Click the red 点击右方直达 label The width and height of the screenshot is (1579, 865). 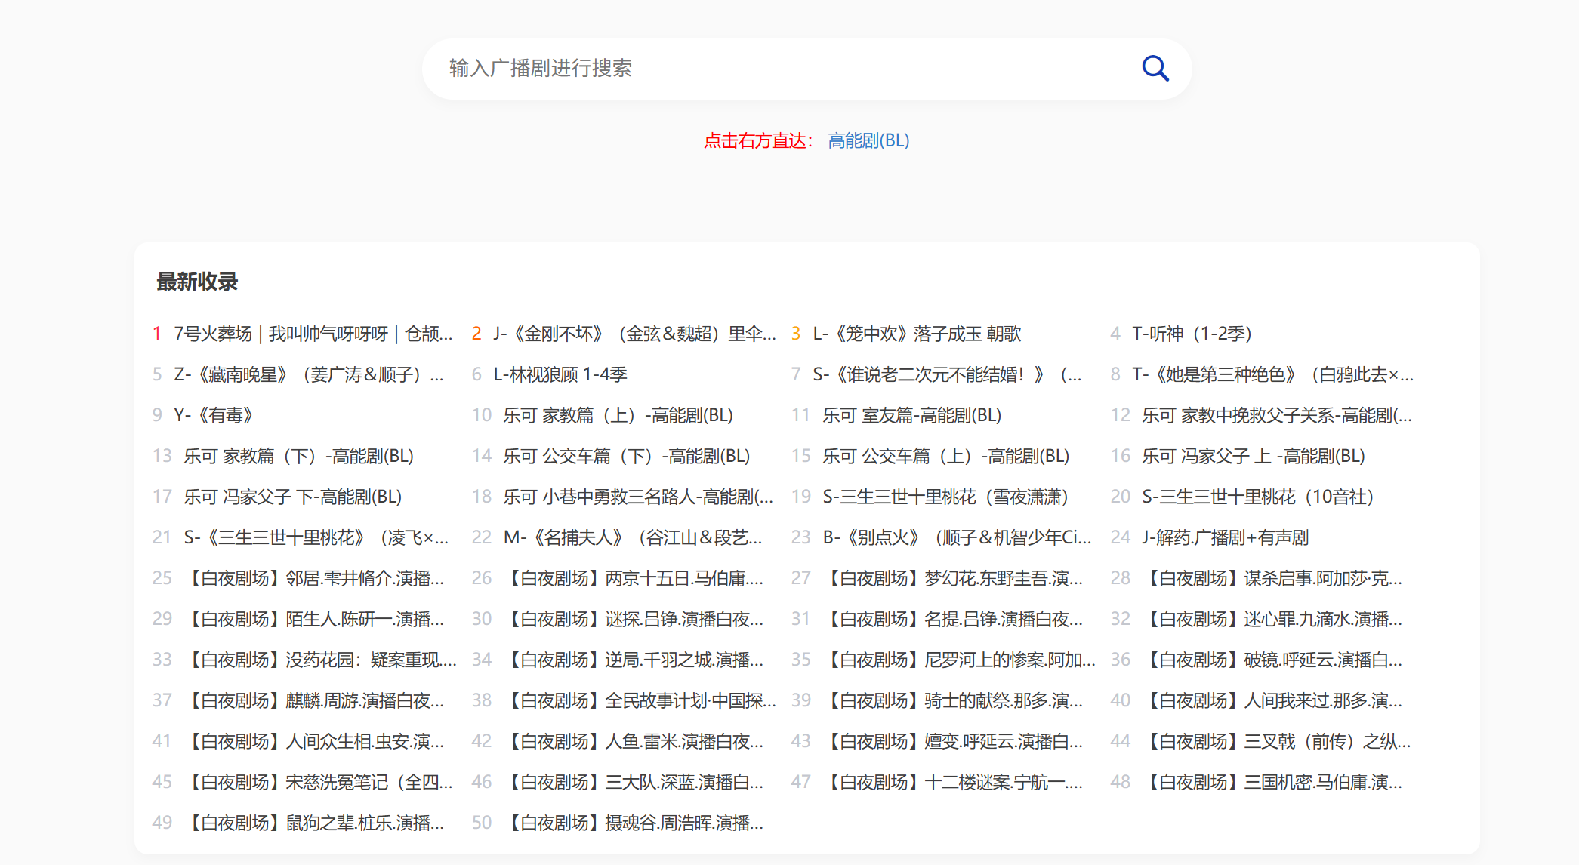(x=758, y=141)
